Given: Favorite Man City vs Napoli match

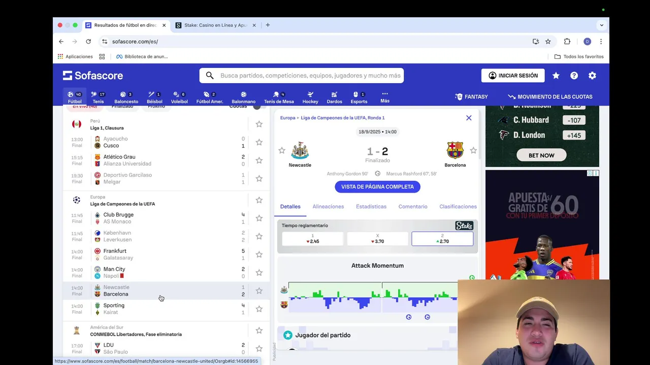Looking at the screenshot, I should coord(259,272).
